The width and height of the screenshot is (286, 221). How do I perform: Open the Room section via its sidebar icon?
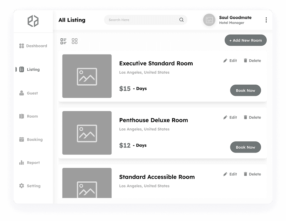(x=21, y=116)
